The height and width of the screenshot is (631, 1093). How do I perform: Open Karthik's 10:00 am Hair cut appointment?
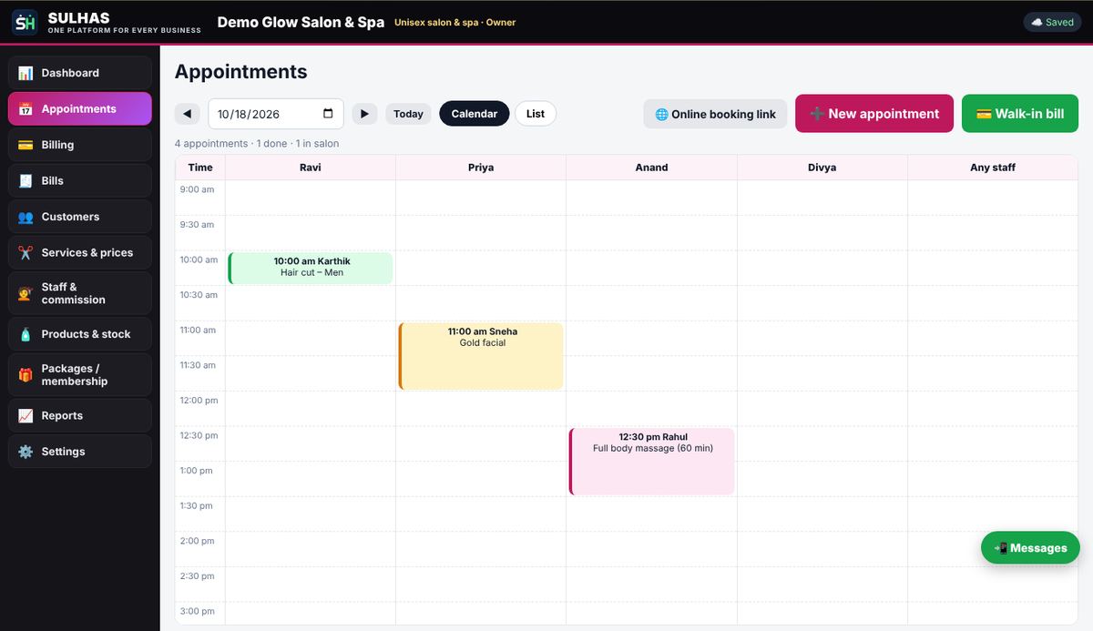tap(311, 268)
